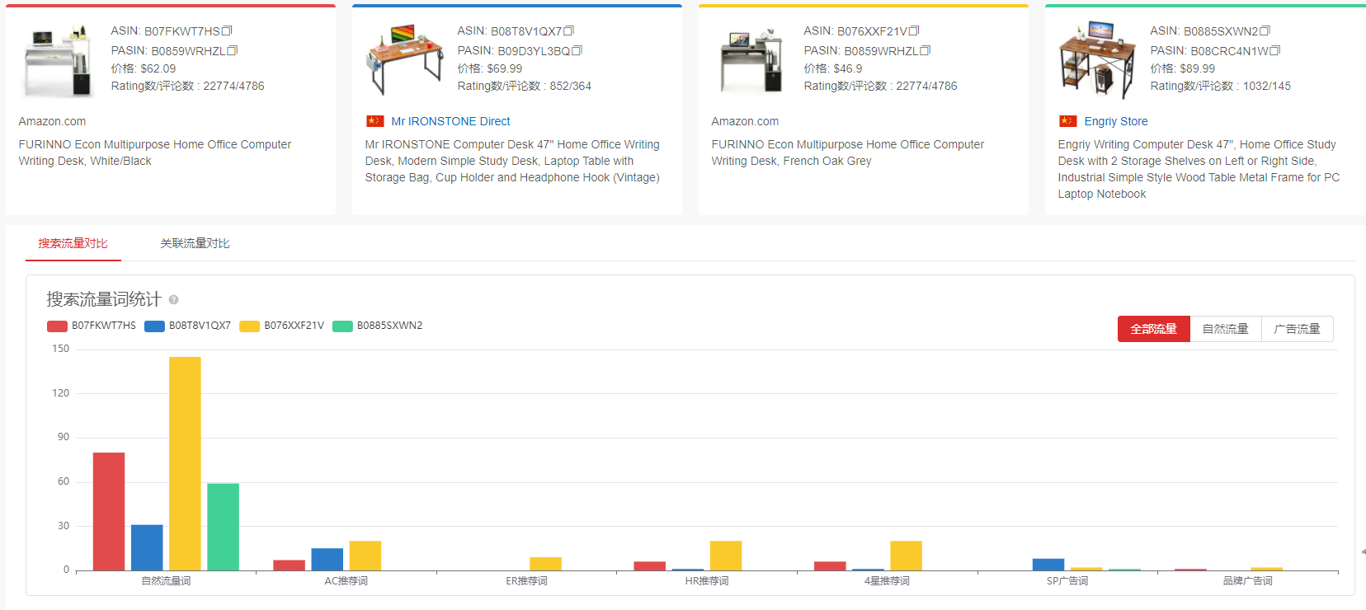Click the price text $46.9
The height and width of the screenshot is (610, 1366).
[x=847, y=68]
